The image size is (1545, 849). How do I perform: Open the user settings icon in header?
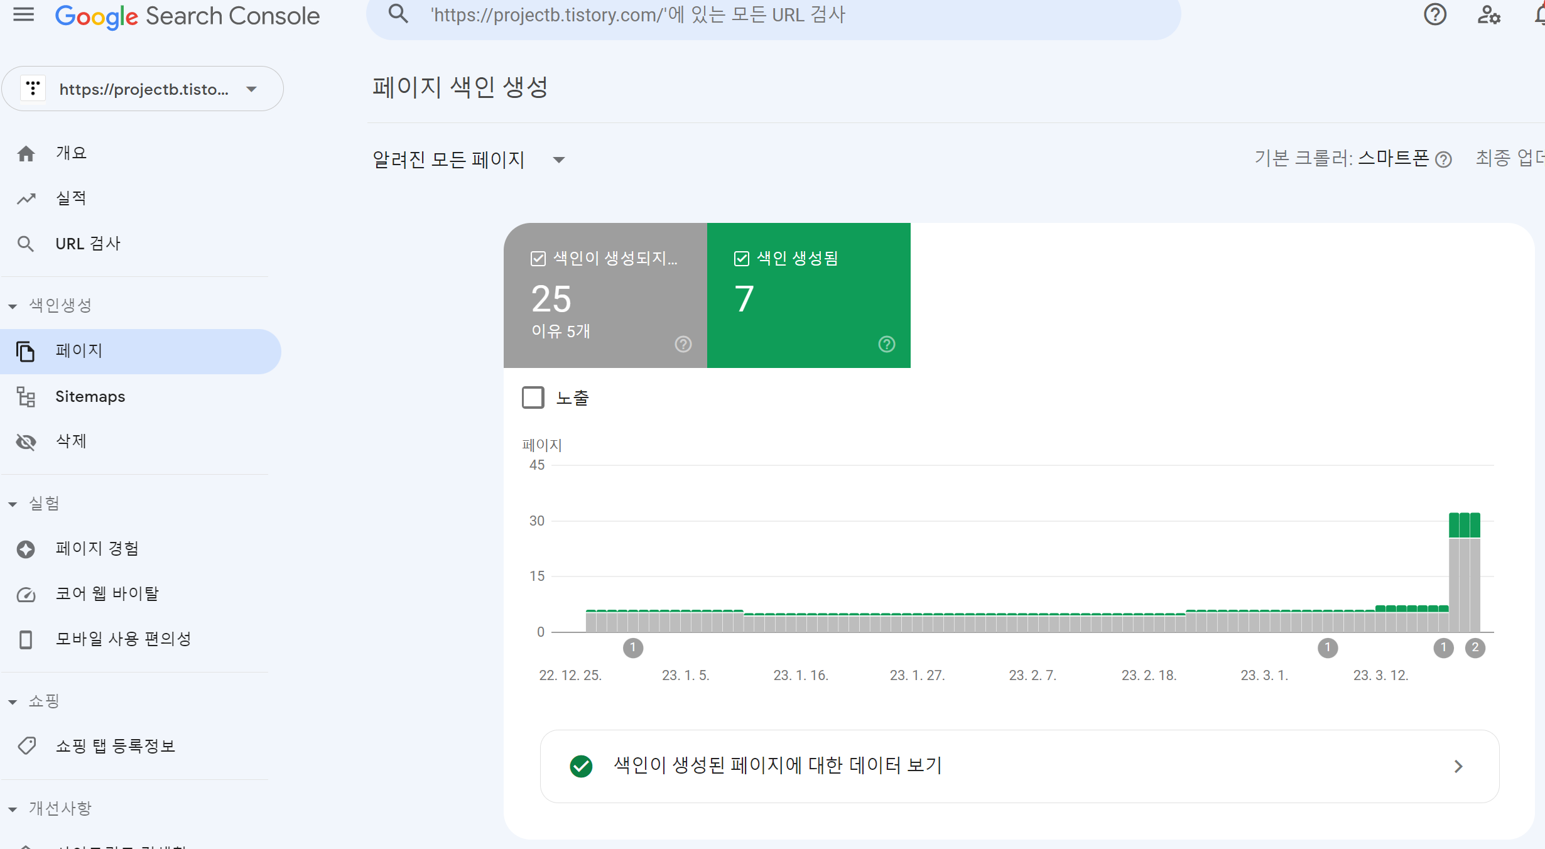tap(1488, 14)
